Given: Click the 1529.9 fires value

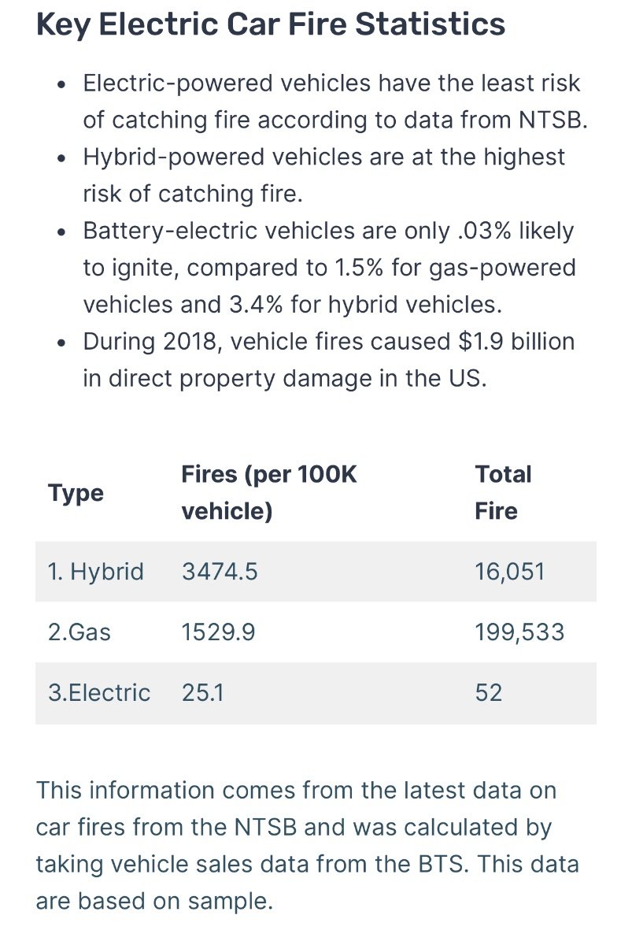Looking at the screenshot, I should click(x=218, y=632).
